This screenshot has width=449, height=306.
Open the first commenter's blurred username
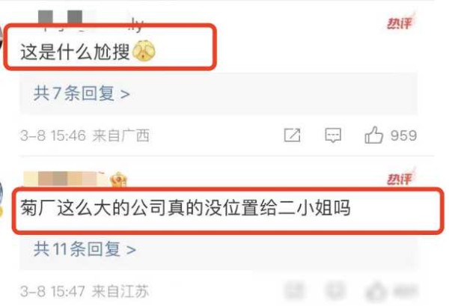pyautogui.click(x=91, y=20)
